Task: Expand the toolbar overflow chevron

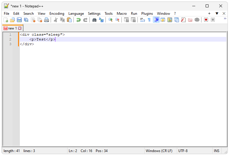Action: pyautogui.click(x=225, y=19)
